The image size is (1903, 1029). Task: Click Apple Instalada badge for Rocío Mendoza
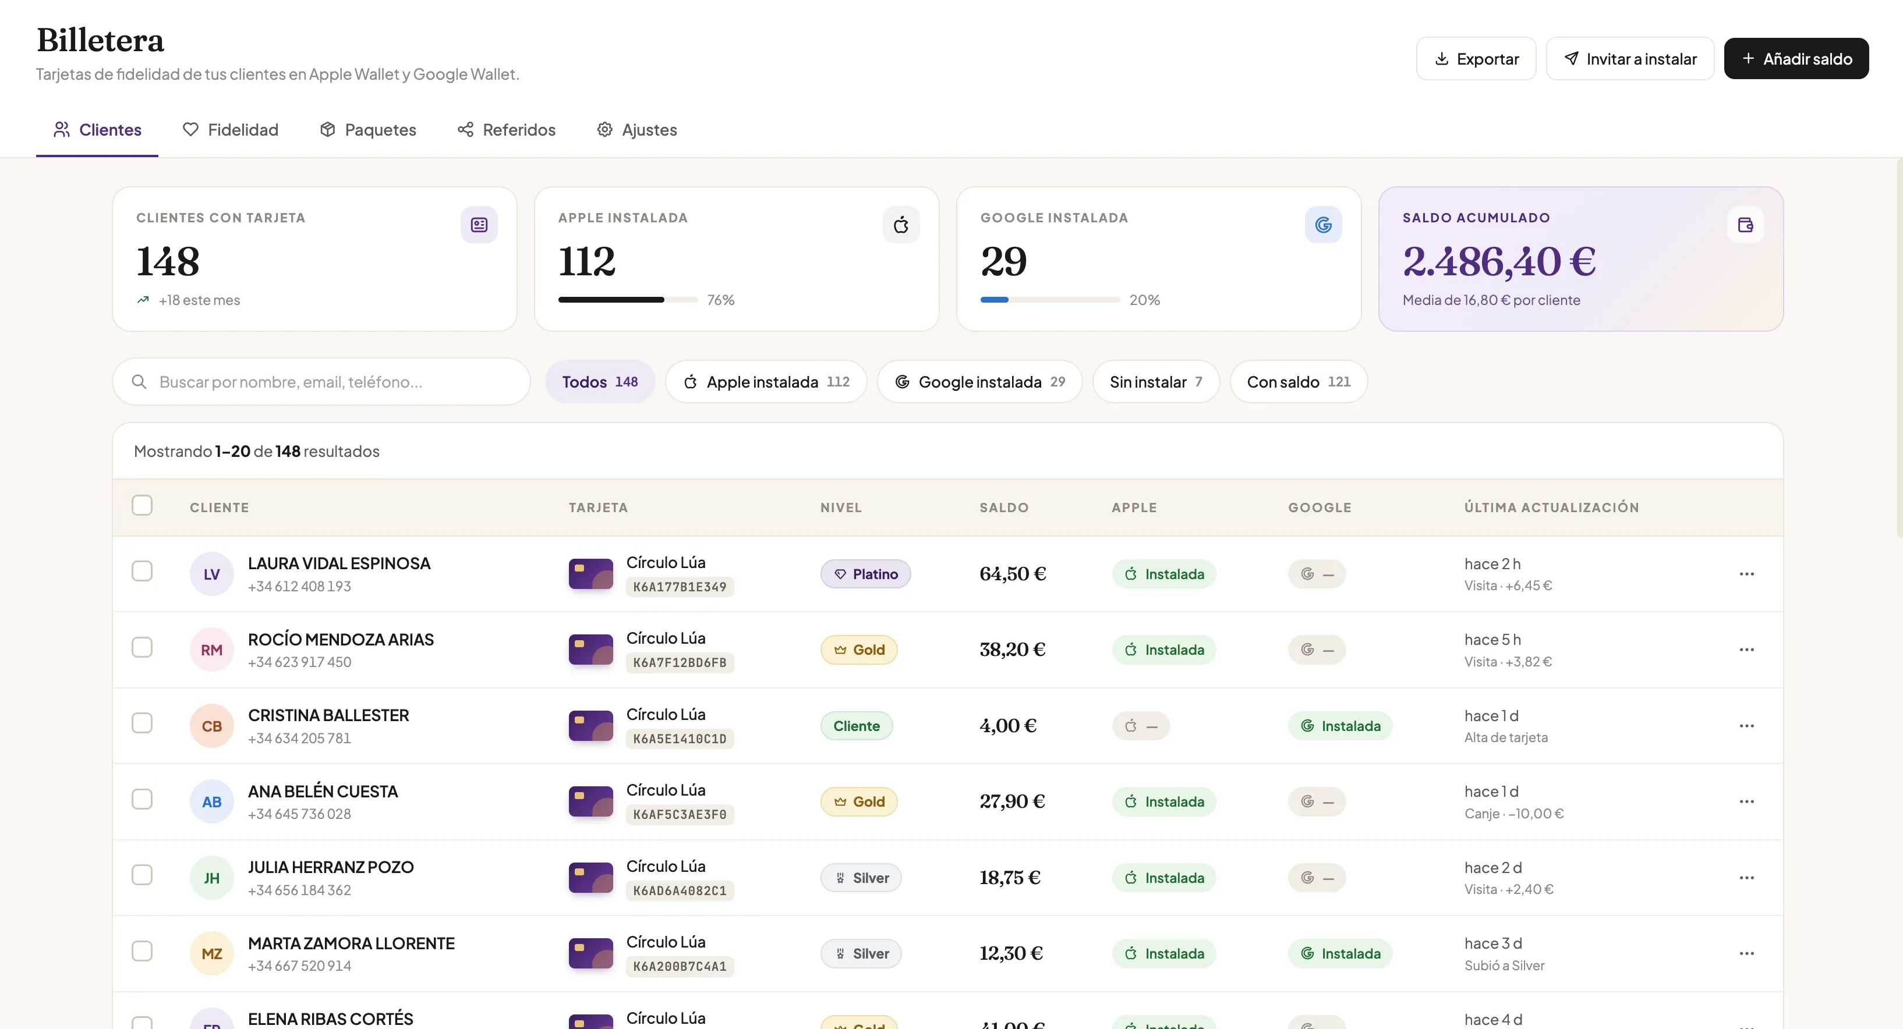[1163, 650]
